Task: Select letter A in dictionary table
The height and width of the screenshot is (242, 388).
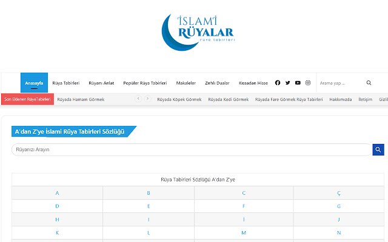Action: 57,193
